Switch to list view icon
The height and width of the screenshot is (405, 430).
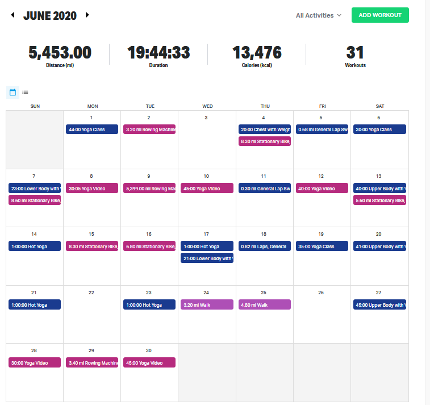click(x=25, y=92)
